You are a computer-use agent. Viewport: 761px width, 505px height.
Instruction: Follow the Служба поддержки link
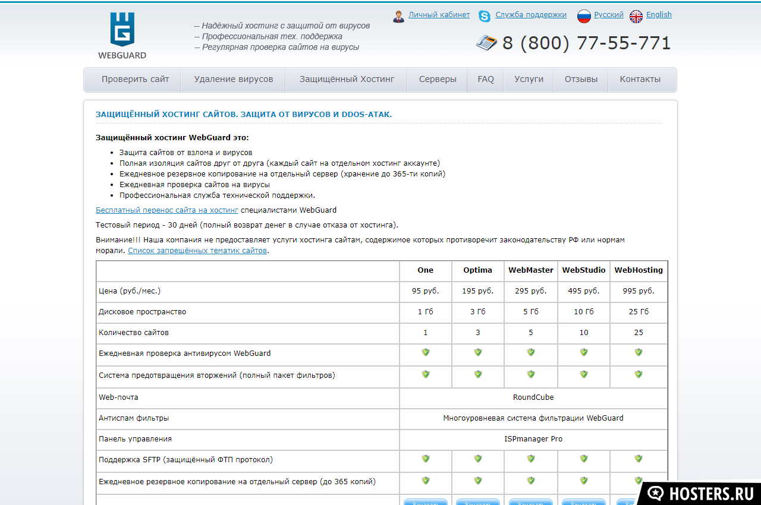[531, 15]
